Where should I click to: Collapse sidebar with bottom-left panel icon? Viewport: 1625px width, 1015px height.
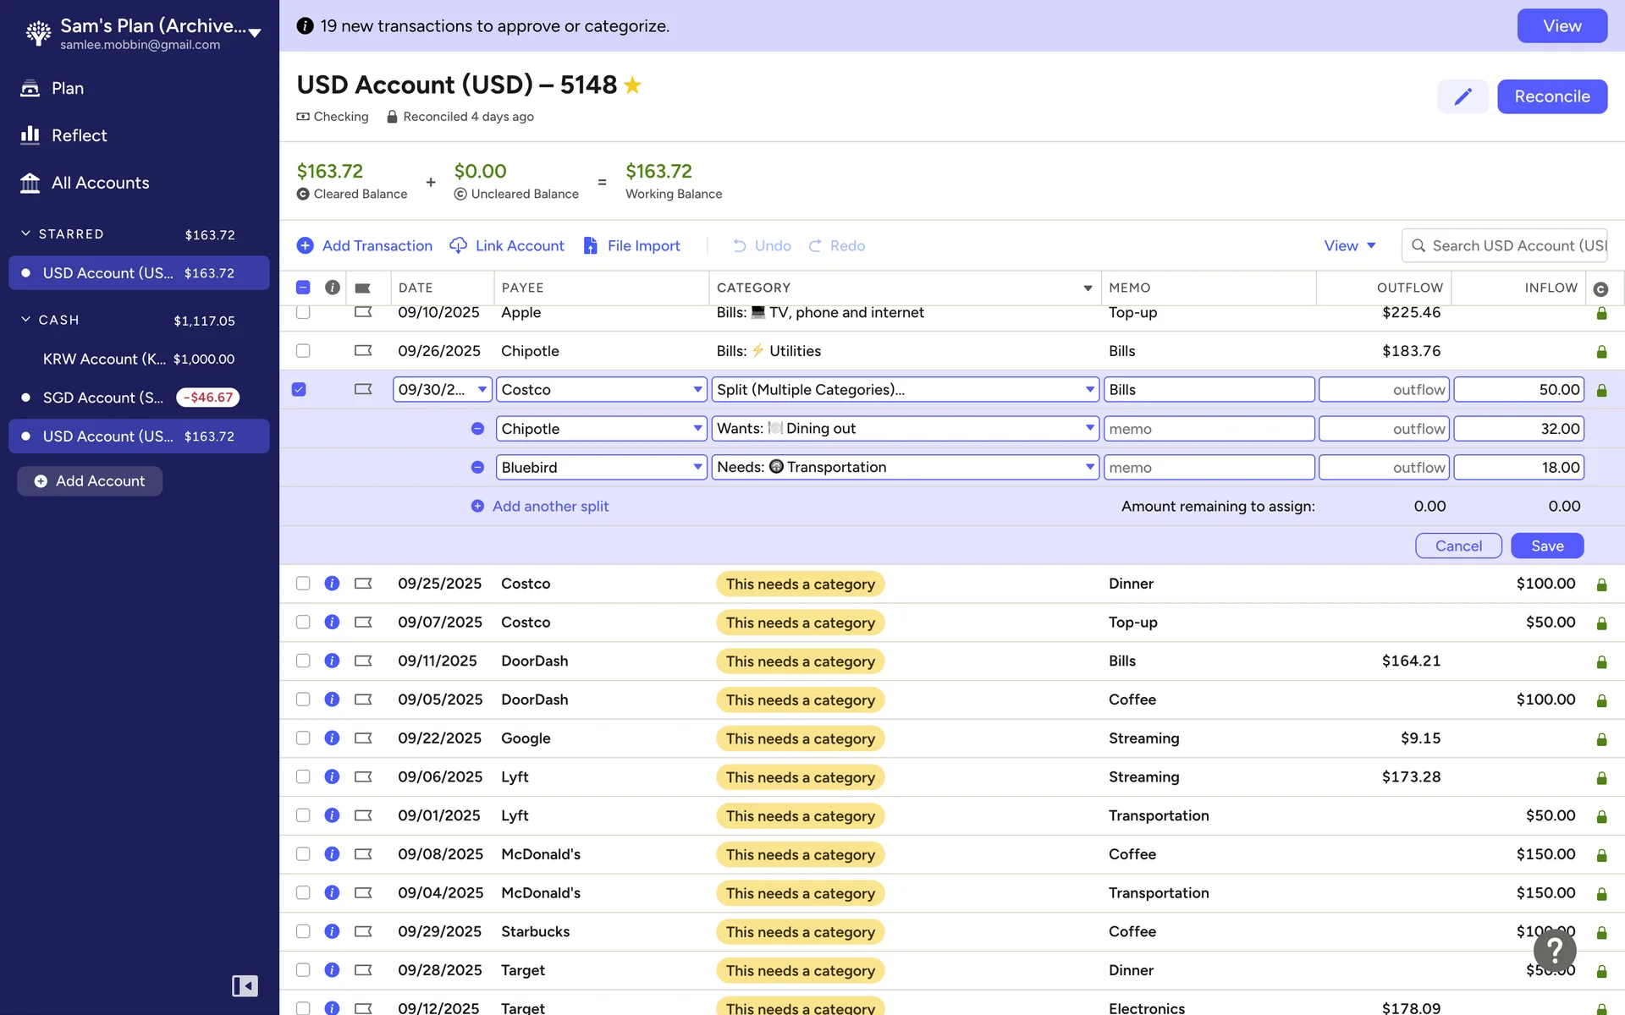245,985
